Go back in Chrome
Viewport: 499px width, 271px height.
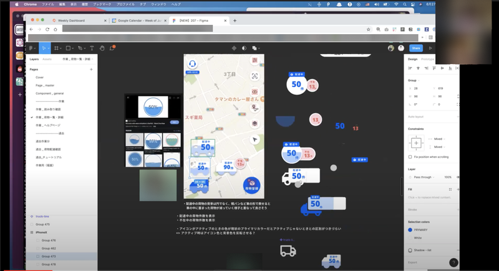pyautogui.click(x=31, y=29)
